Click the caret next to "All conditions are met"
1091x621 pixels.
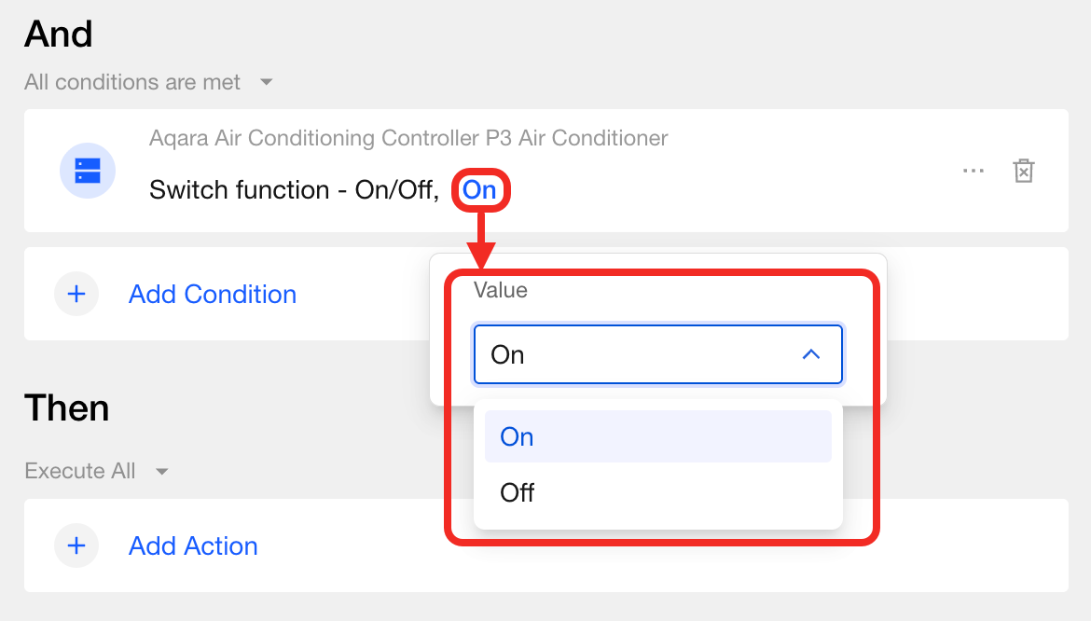[266, 82]
